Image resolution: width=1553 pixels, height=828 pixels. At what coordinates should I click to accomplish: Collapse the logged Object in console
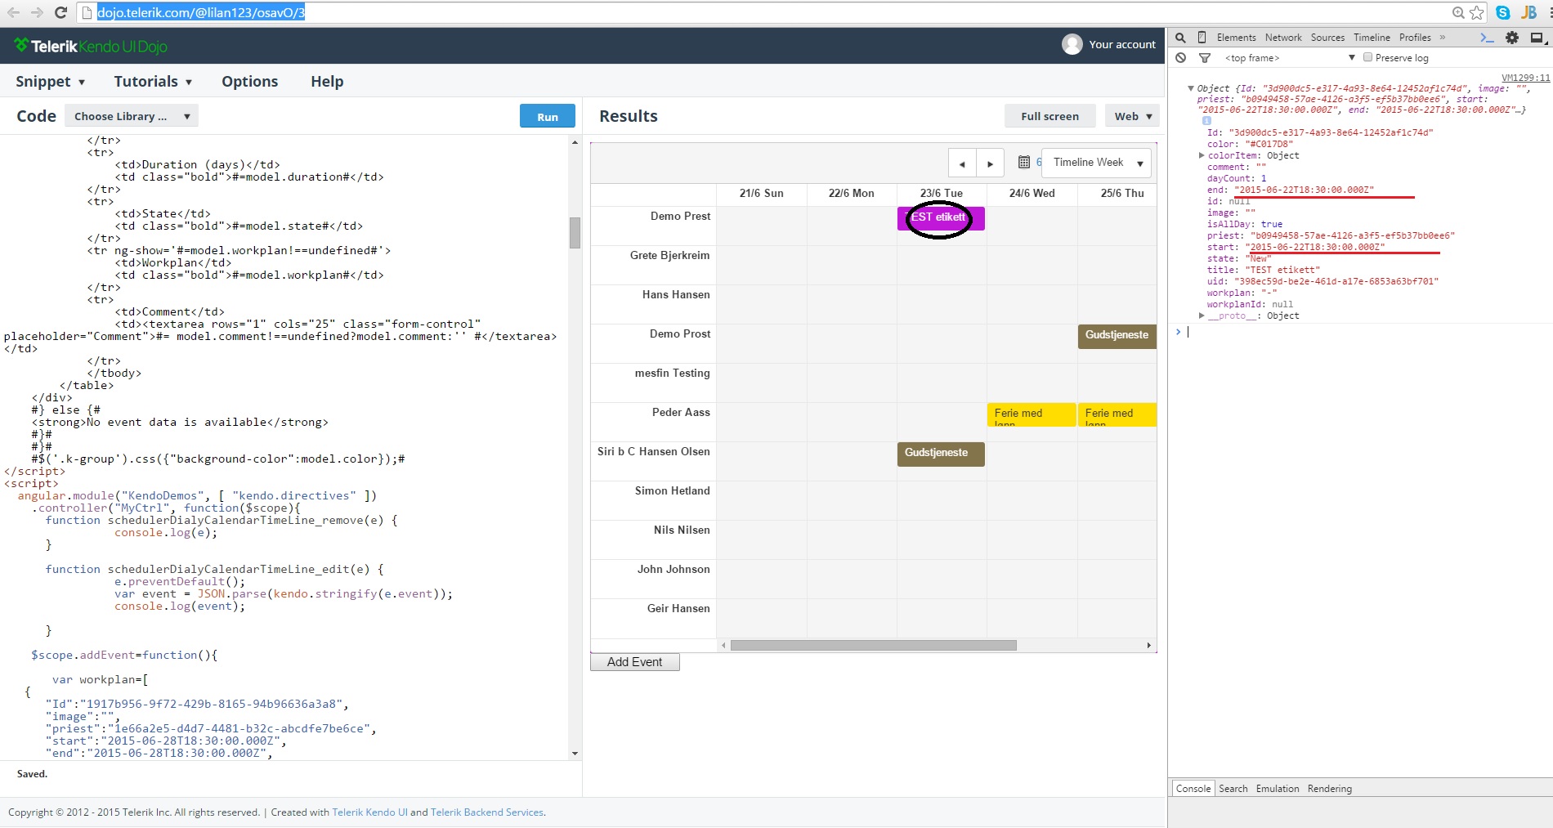click(x=1191, y=88)
